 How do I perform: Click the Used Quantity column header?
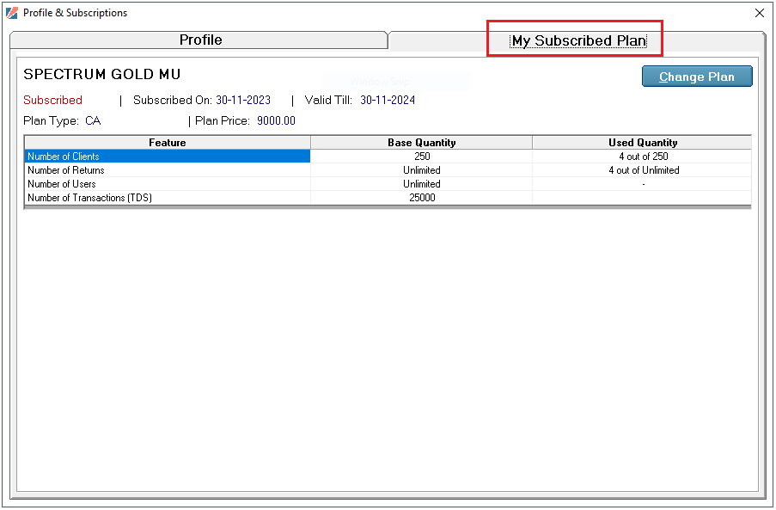point(643,143)
